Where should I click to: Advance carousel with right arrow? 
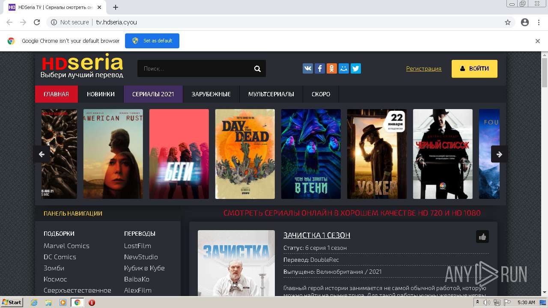(499, 154)
